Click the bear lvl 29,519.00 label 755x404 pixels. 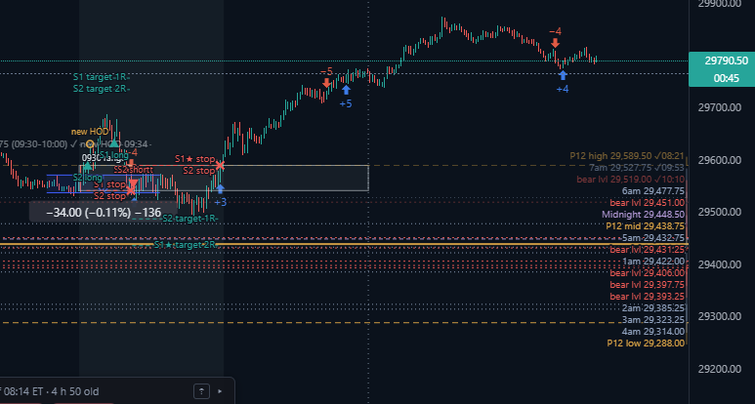point(630,180)
